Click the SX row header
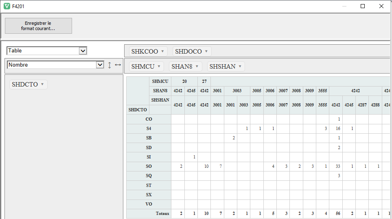 click(x=149, y=195)
